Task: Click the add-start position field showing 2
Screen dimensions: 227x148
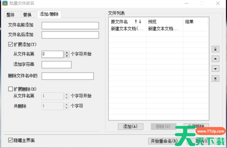Action: (52, 54)
